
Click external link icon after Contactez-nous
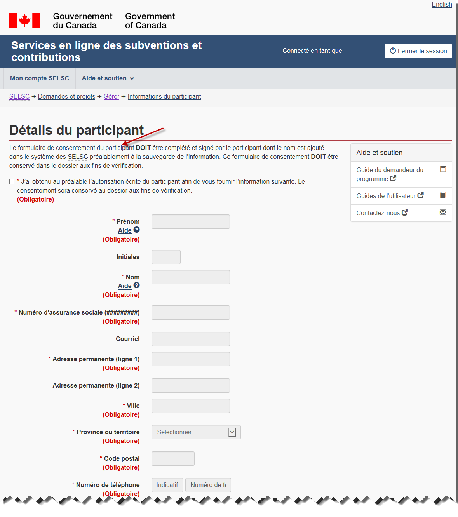point(405,212)
